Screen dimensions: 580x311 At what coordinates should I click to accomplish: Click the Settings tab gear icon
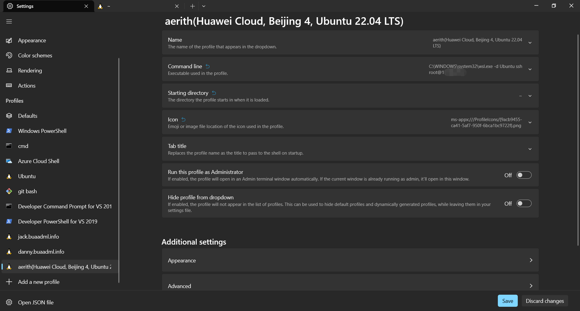click(x=10, y=6)
